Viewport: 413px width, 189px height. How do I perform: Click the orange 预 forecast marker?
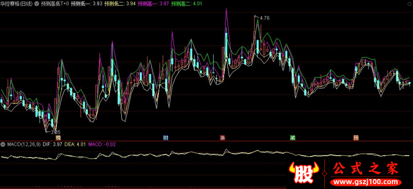click(x=356, y=138)
